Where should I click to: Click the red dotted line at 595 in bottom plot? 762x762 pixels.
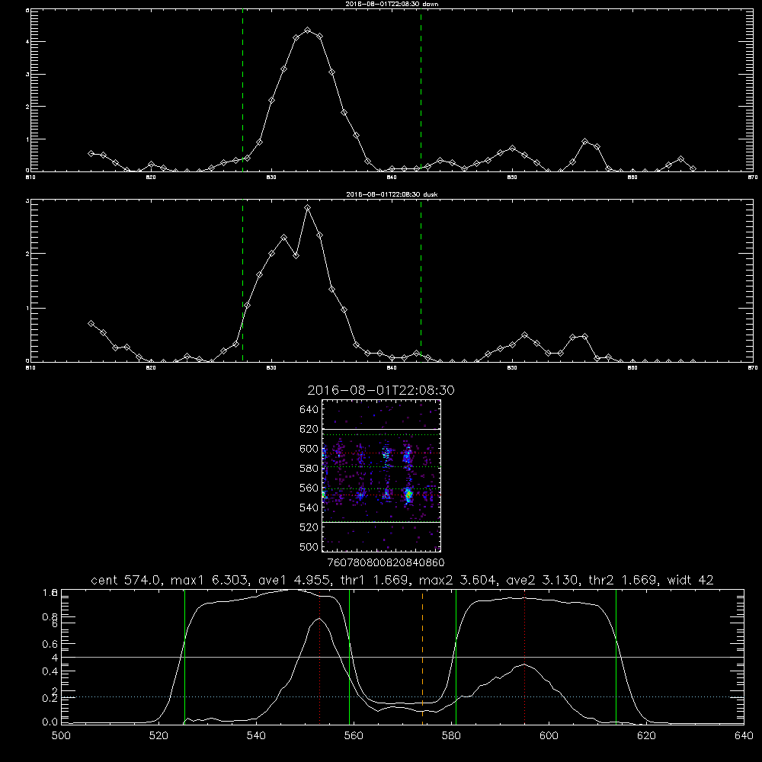click(524, 656)
